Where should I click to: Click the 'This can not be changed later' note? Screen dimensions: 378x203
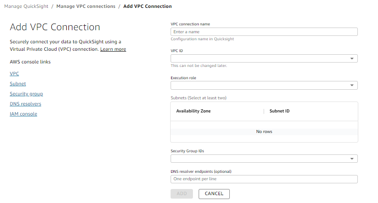(199, 66)
